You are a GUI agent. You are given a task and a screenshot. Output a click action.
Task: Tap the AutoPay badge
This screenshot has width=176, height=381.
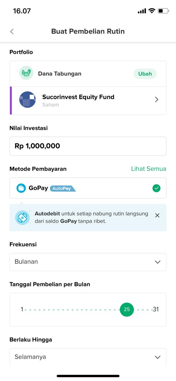pos(63,188)
